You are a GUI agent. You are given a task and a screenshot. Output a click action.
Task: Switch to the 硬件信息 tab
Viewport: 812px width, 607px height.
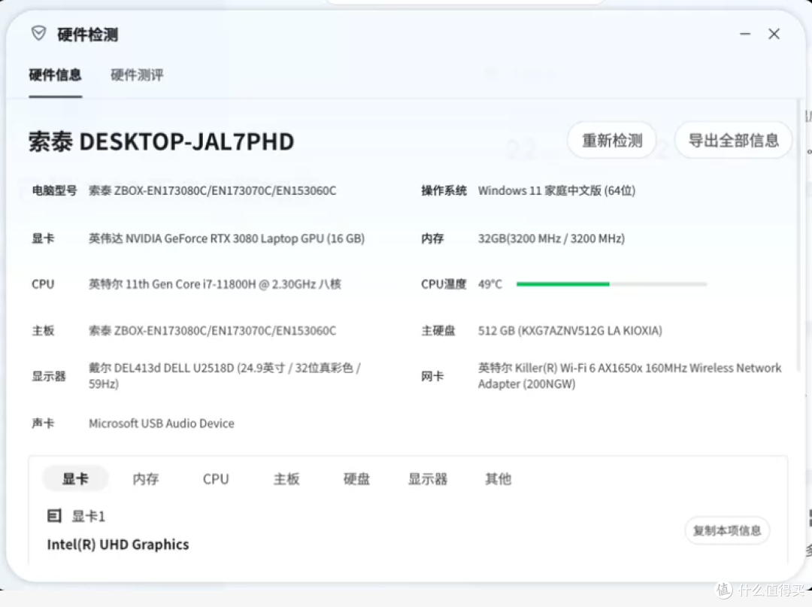point(55,75)
